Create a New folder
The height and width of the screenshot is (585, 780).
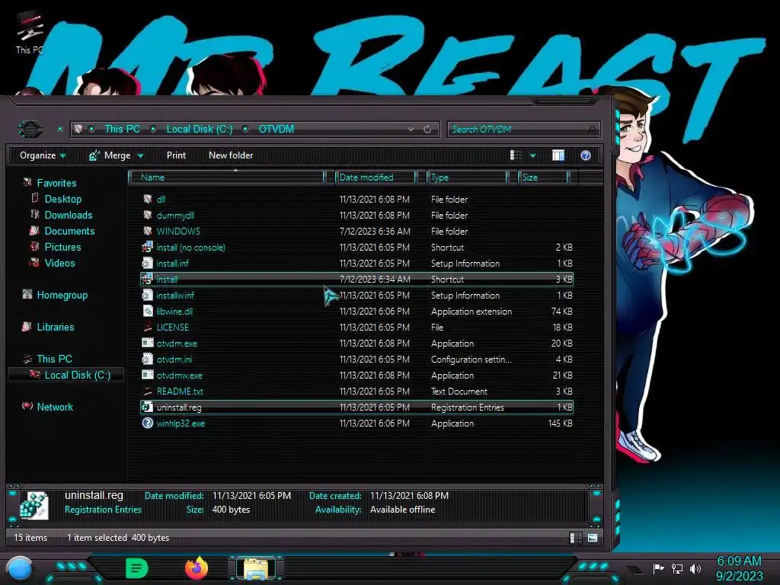(231, 155)
